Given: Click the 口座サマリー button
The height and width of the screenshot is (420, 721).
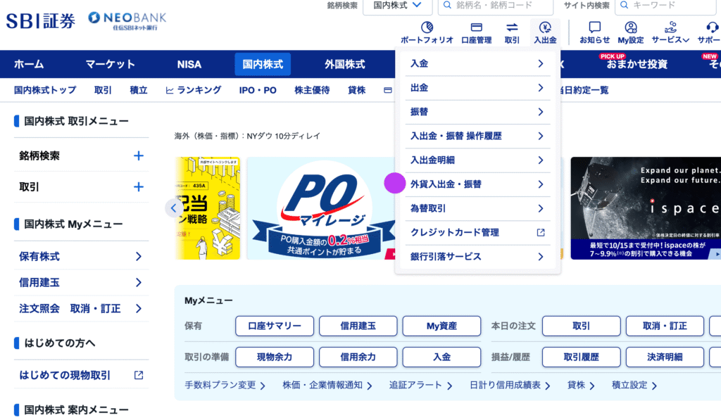Looking at the screenshot, I should [274, 326].
